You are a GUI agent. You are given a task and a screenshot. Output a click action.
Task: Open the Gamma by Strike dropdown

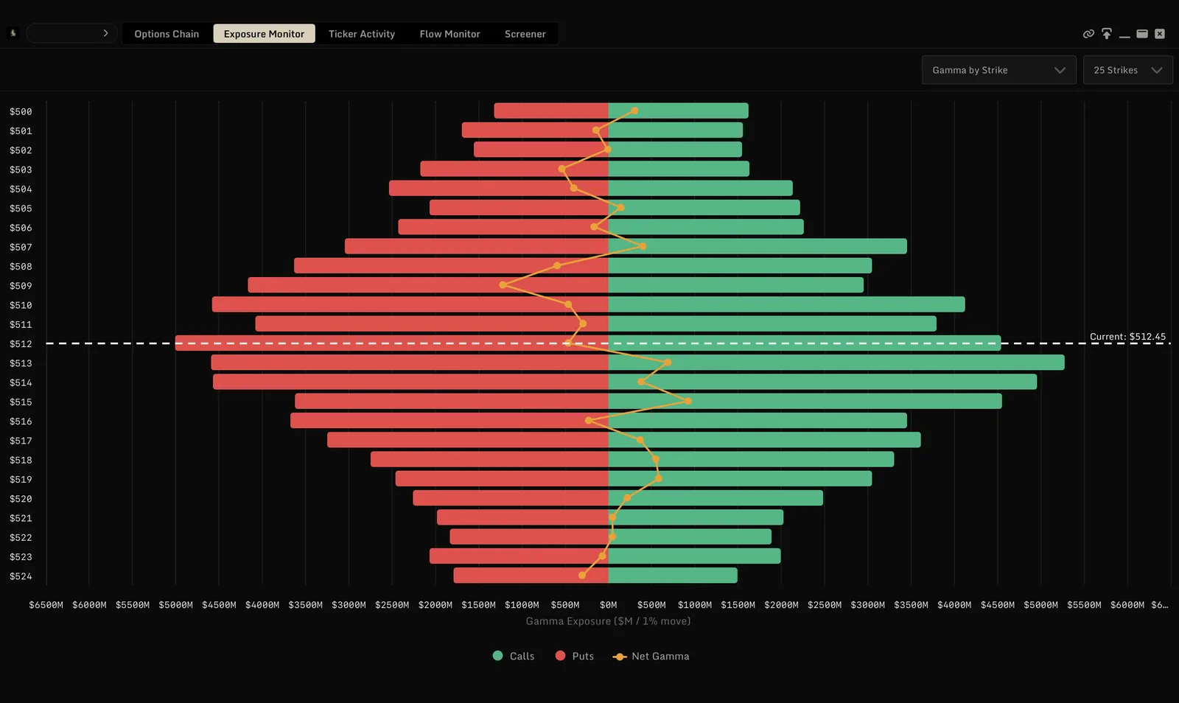(x=998, y=70)
